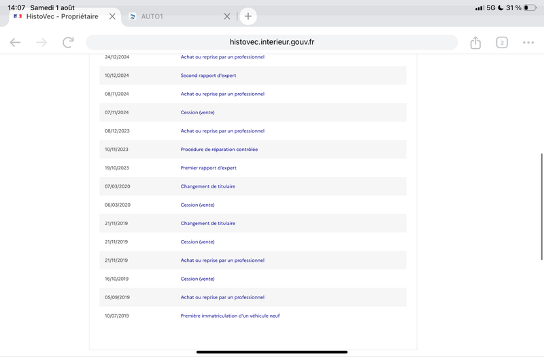Image resolution: width=544 pixels, height=357 pixels.
Task: Tap the 14:07 clock in status bar
Action: tap(16, 7)
